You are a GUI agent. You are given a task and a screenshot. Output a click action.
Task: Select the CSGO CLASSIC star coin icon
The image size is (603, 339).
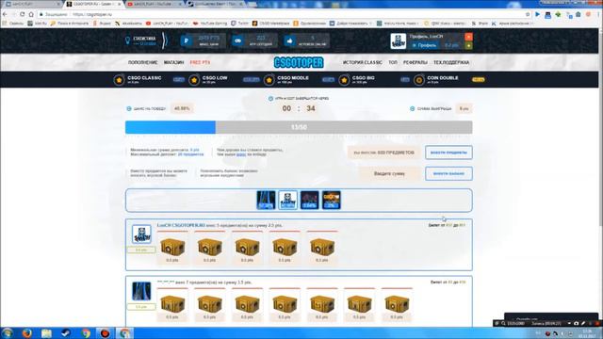point(119,80)
